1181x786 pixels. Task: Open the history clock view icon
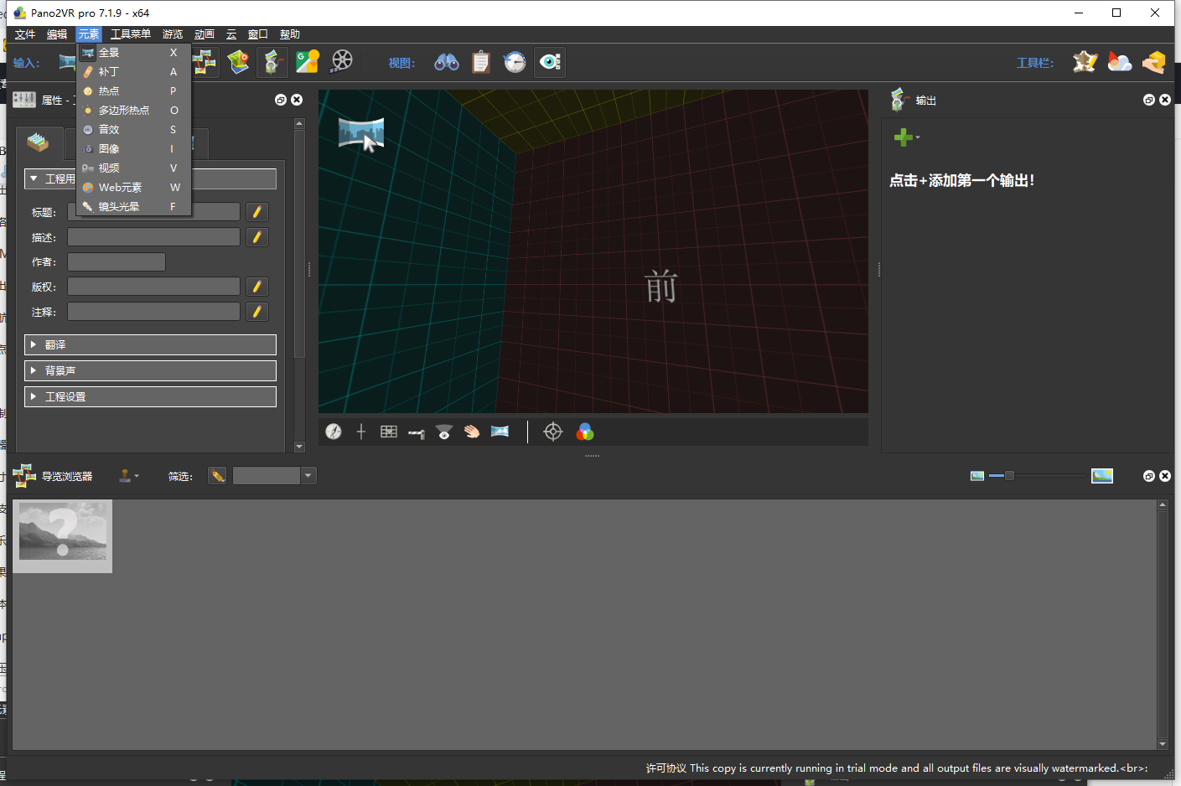point(515,62)
